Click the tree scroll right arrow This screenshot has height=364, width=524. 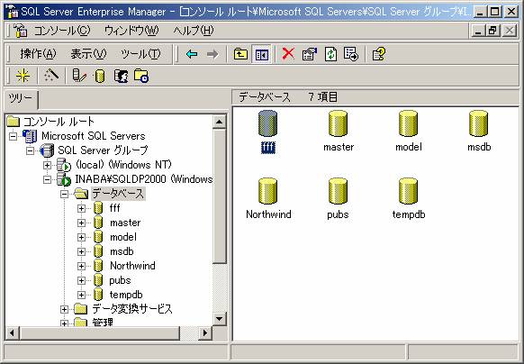pos(205,332)
